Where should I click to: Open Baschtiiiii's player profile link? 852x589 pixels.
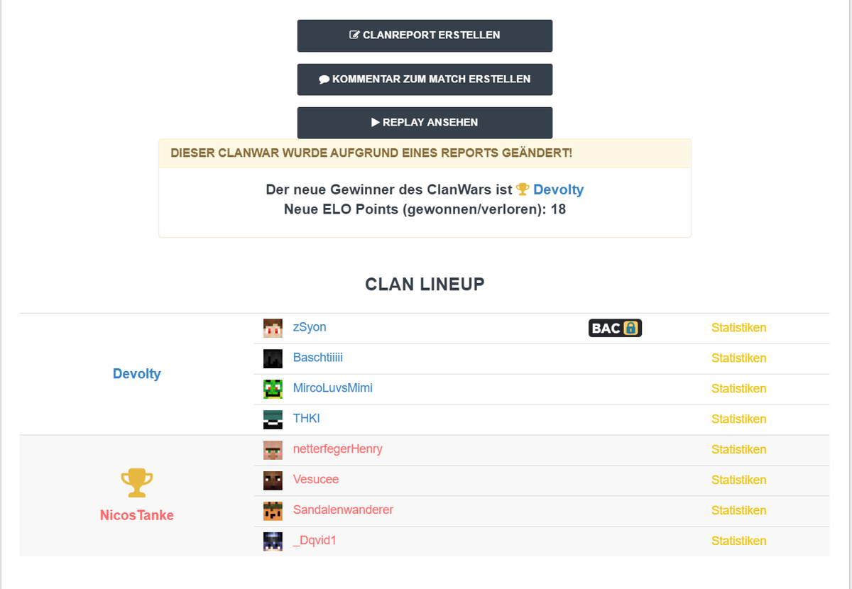pos(318,358)
